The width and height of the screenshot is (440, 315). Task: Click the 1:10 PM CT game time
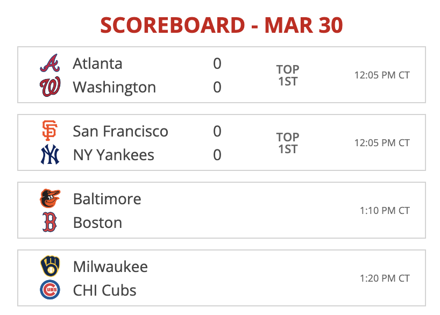[385, 210]
